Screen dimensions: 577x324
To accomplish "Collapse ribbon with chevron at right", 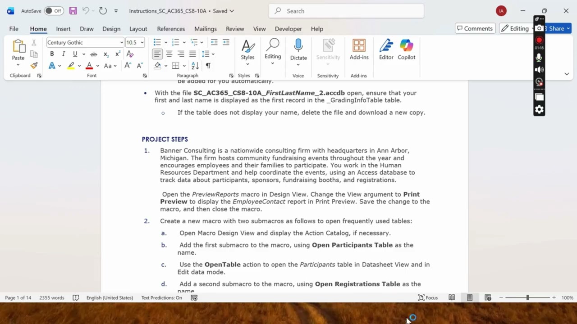I will point(567,74).
